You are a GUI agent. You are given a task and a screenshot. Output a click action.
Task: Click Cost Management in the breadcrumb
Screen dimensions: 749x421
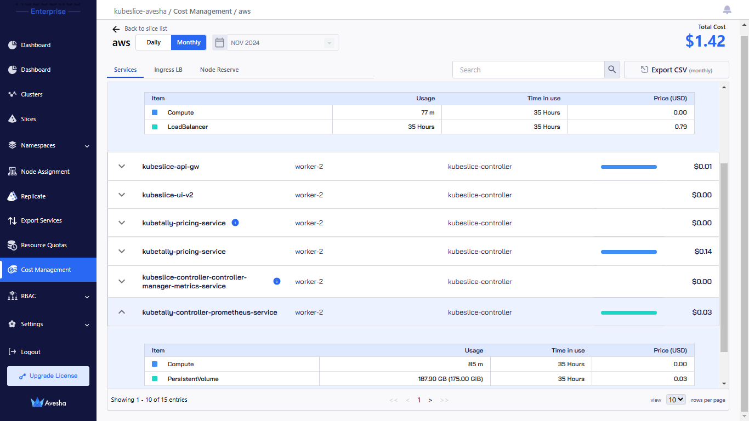203,11
